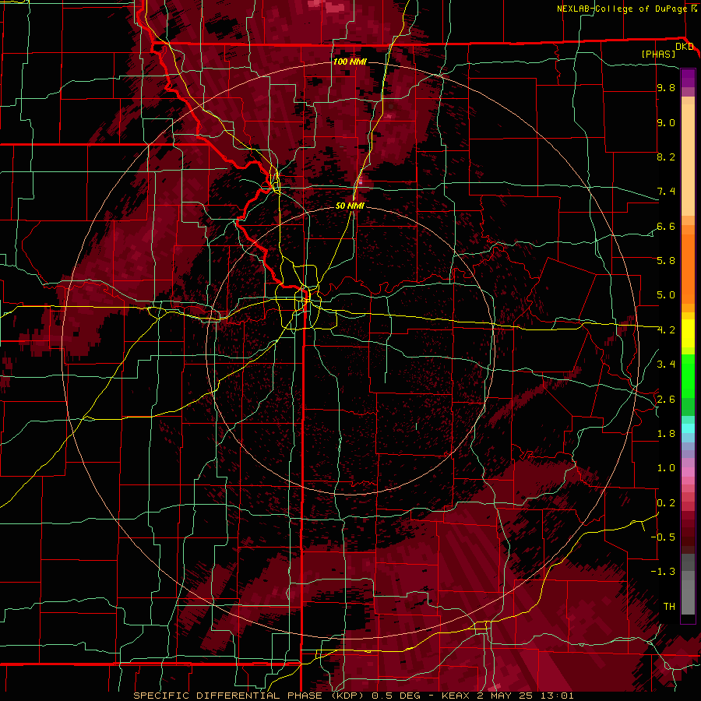
Task: Click the 100 NMI range ring label
Action: [x=350, y=62]
